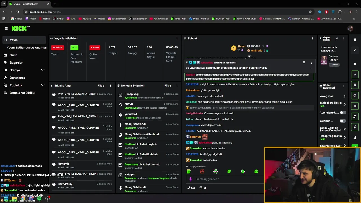
Task: Click the AÇIK partner program badge
Action: click(x=74, y=48)
